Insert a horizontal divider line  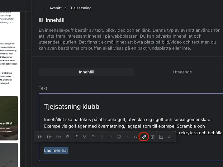click(x=127, y=137)
